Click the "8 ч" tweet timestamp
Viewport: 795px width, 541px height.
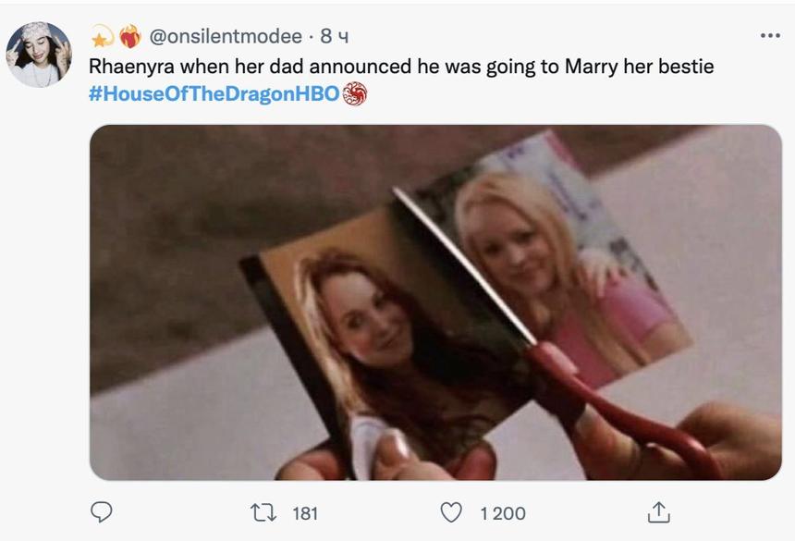pos(334,37)
